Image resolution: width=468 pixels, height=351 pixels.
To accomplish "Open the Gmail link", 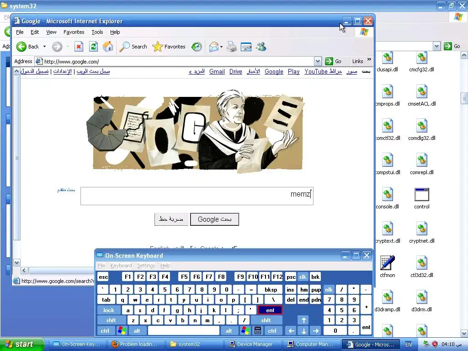I will 217,72.
